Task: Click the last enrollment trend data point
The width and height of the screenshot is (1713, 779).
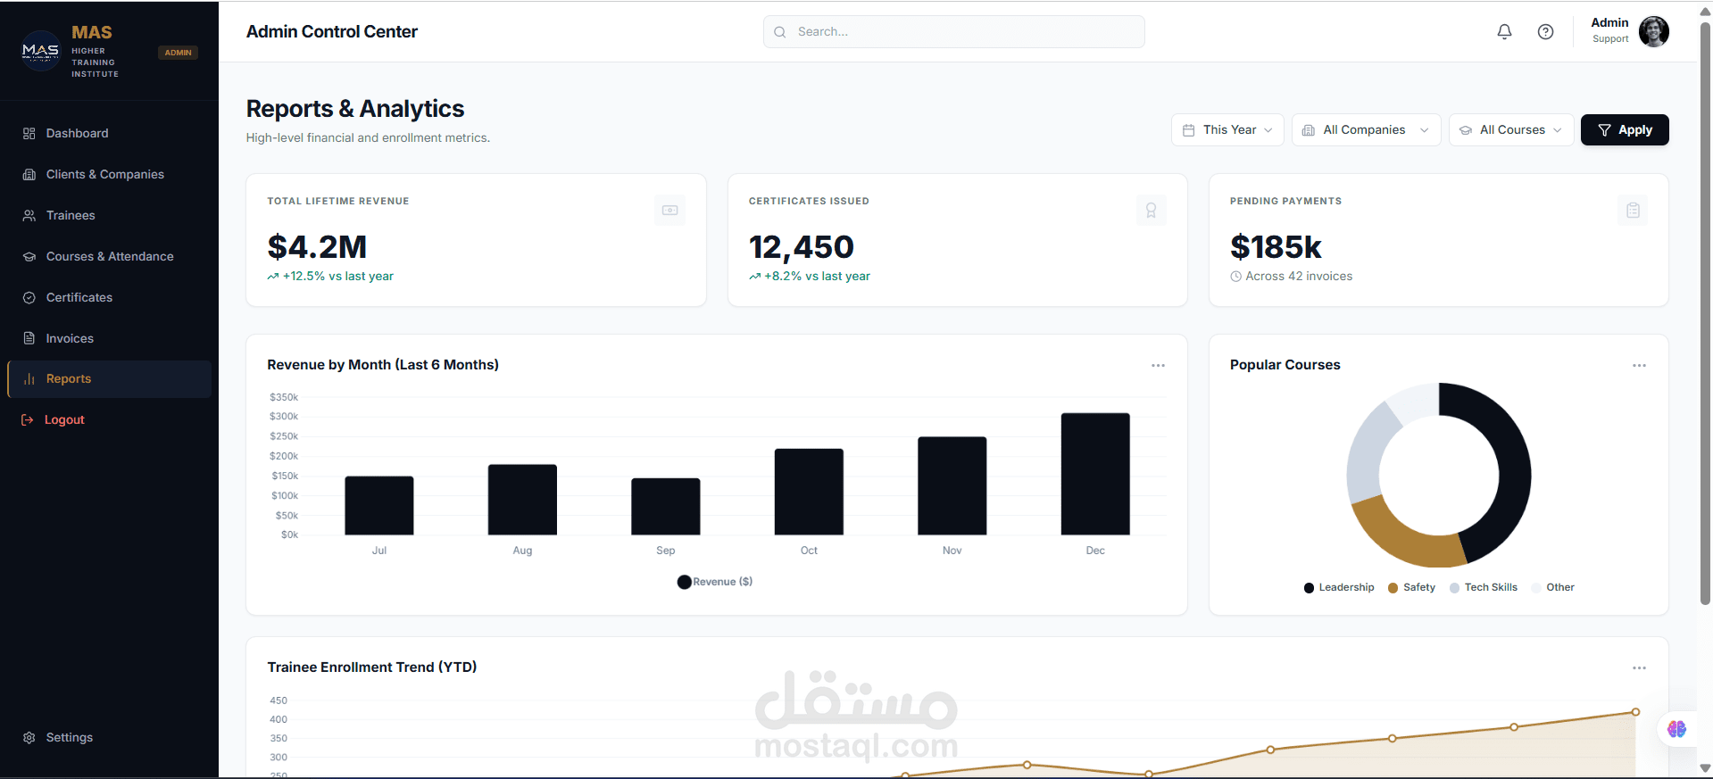Action: pos(1635,712)
